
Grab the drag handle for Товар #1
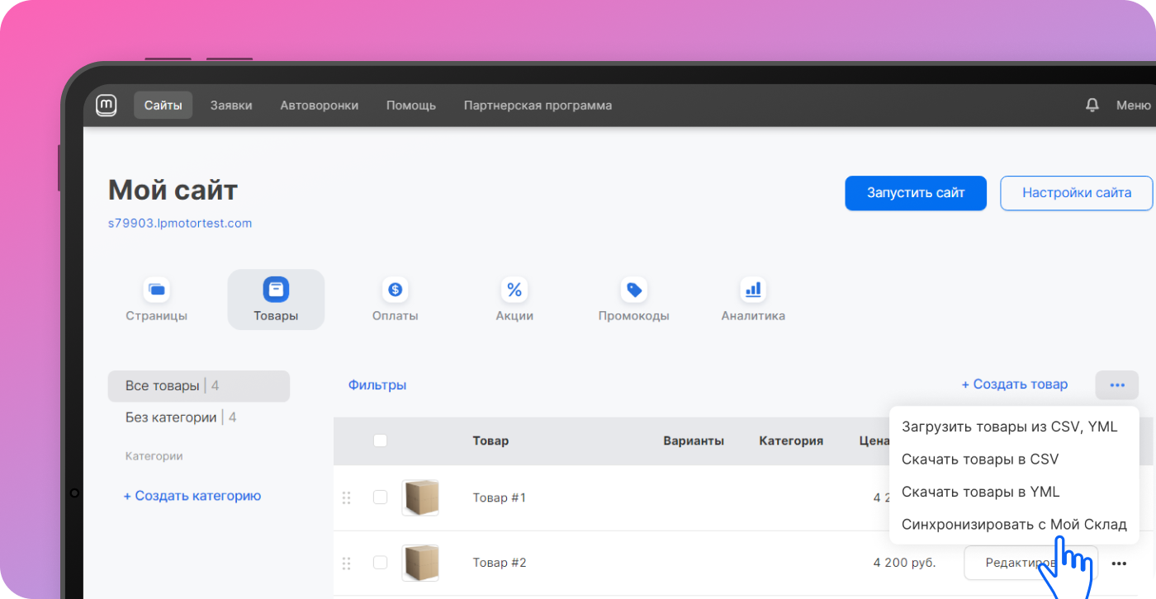(x=347, y=498)
